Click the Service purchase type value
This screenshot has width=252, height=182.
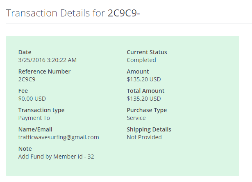point(136,118)
